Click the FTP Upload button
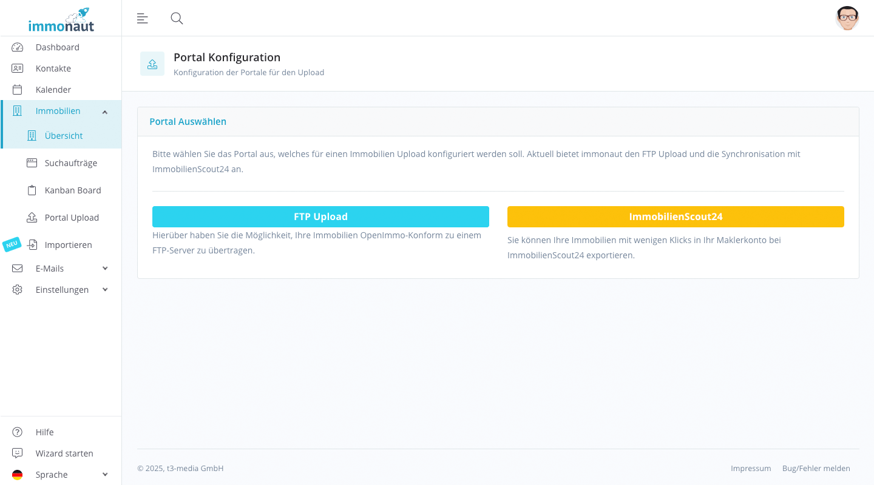The height and width of the screenshot is (485, 874). coord(320,216)
